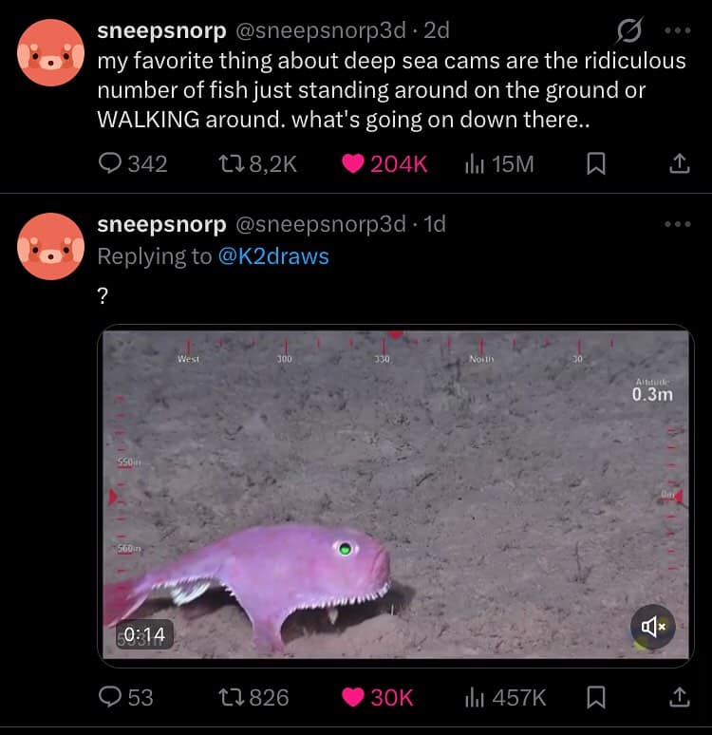Viewport: 712px width, 735px height.
Task: Open the Grok icon on first tweet
Action: (x=628, y=31)
